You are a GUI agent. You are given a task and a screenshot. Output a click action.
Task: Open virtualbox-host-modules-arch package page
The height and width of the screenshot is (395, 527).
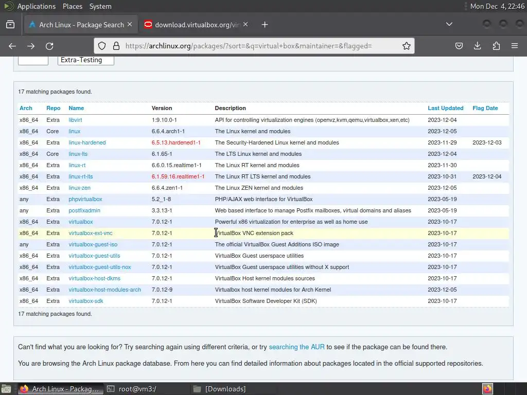pos(105,290)
